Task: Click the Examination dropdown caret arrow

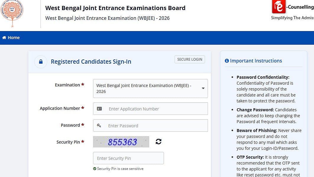Action: point(203,88)
